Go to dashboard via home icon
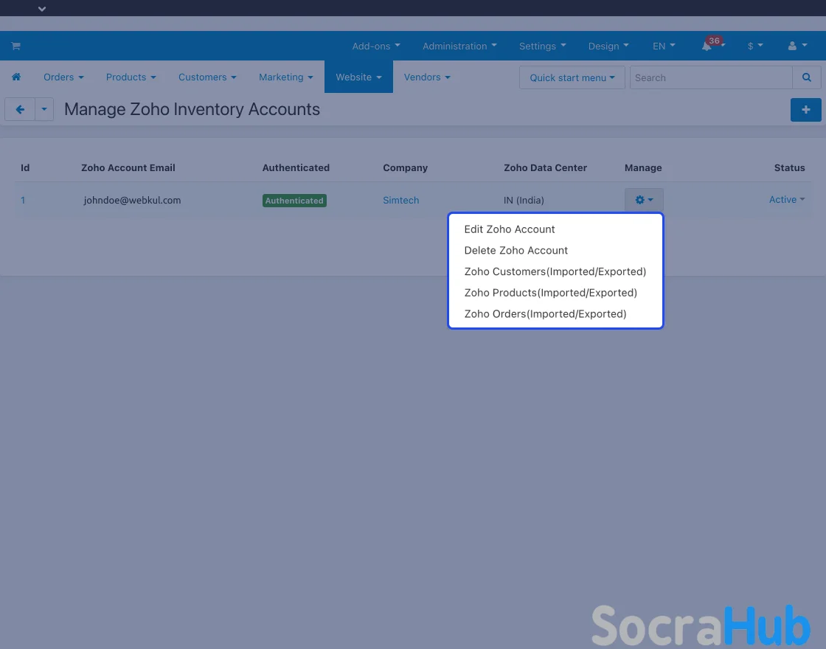Viewport: 826px width, 649px height. click(16, 77)
